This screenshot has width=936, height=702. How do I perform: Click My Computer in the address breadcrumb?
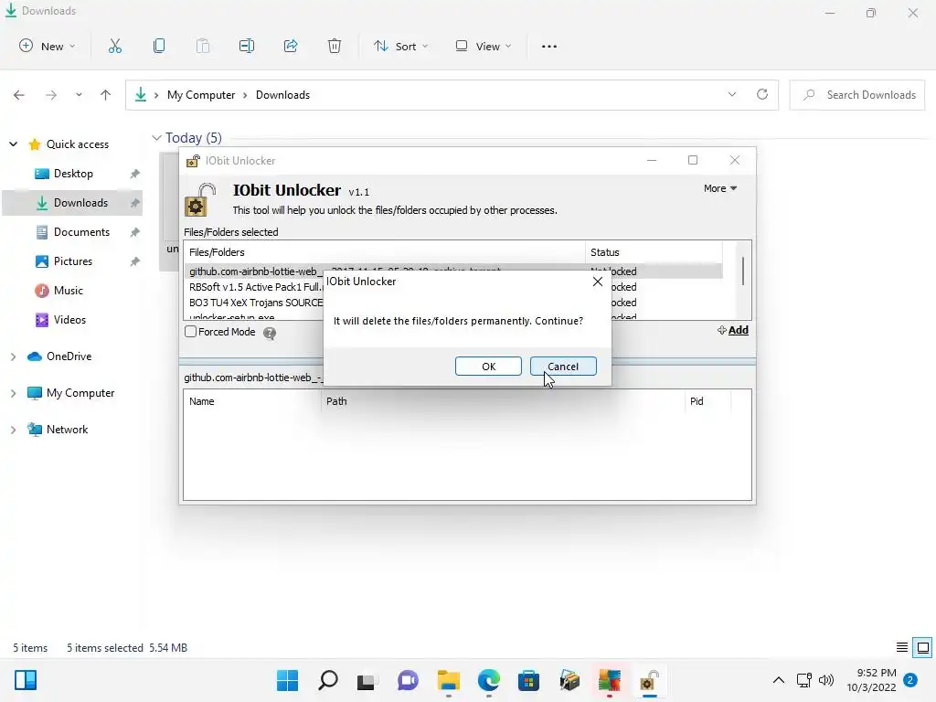coord(201,95)
